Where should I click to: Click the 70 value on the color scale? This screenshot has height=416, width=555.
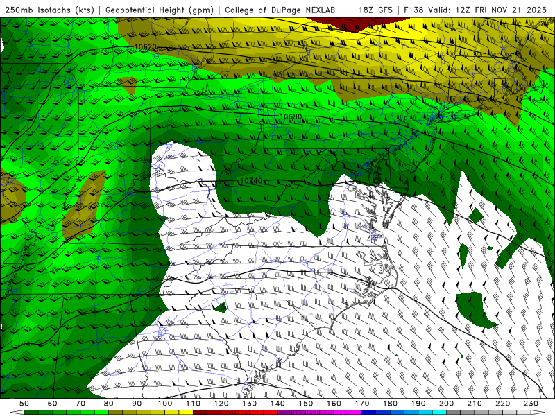pos(80,404)
